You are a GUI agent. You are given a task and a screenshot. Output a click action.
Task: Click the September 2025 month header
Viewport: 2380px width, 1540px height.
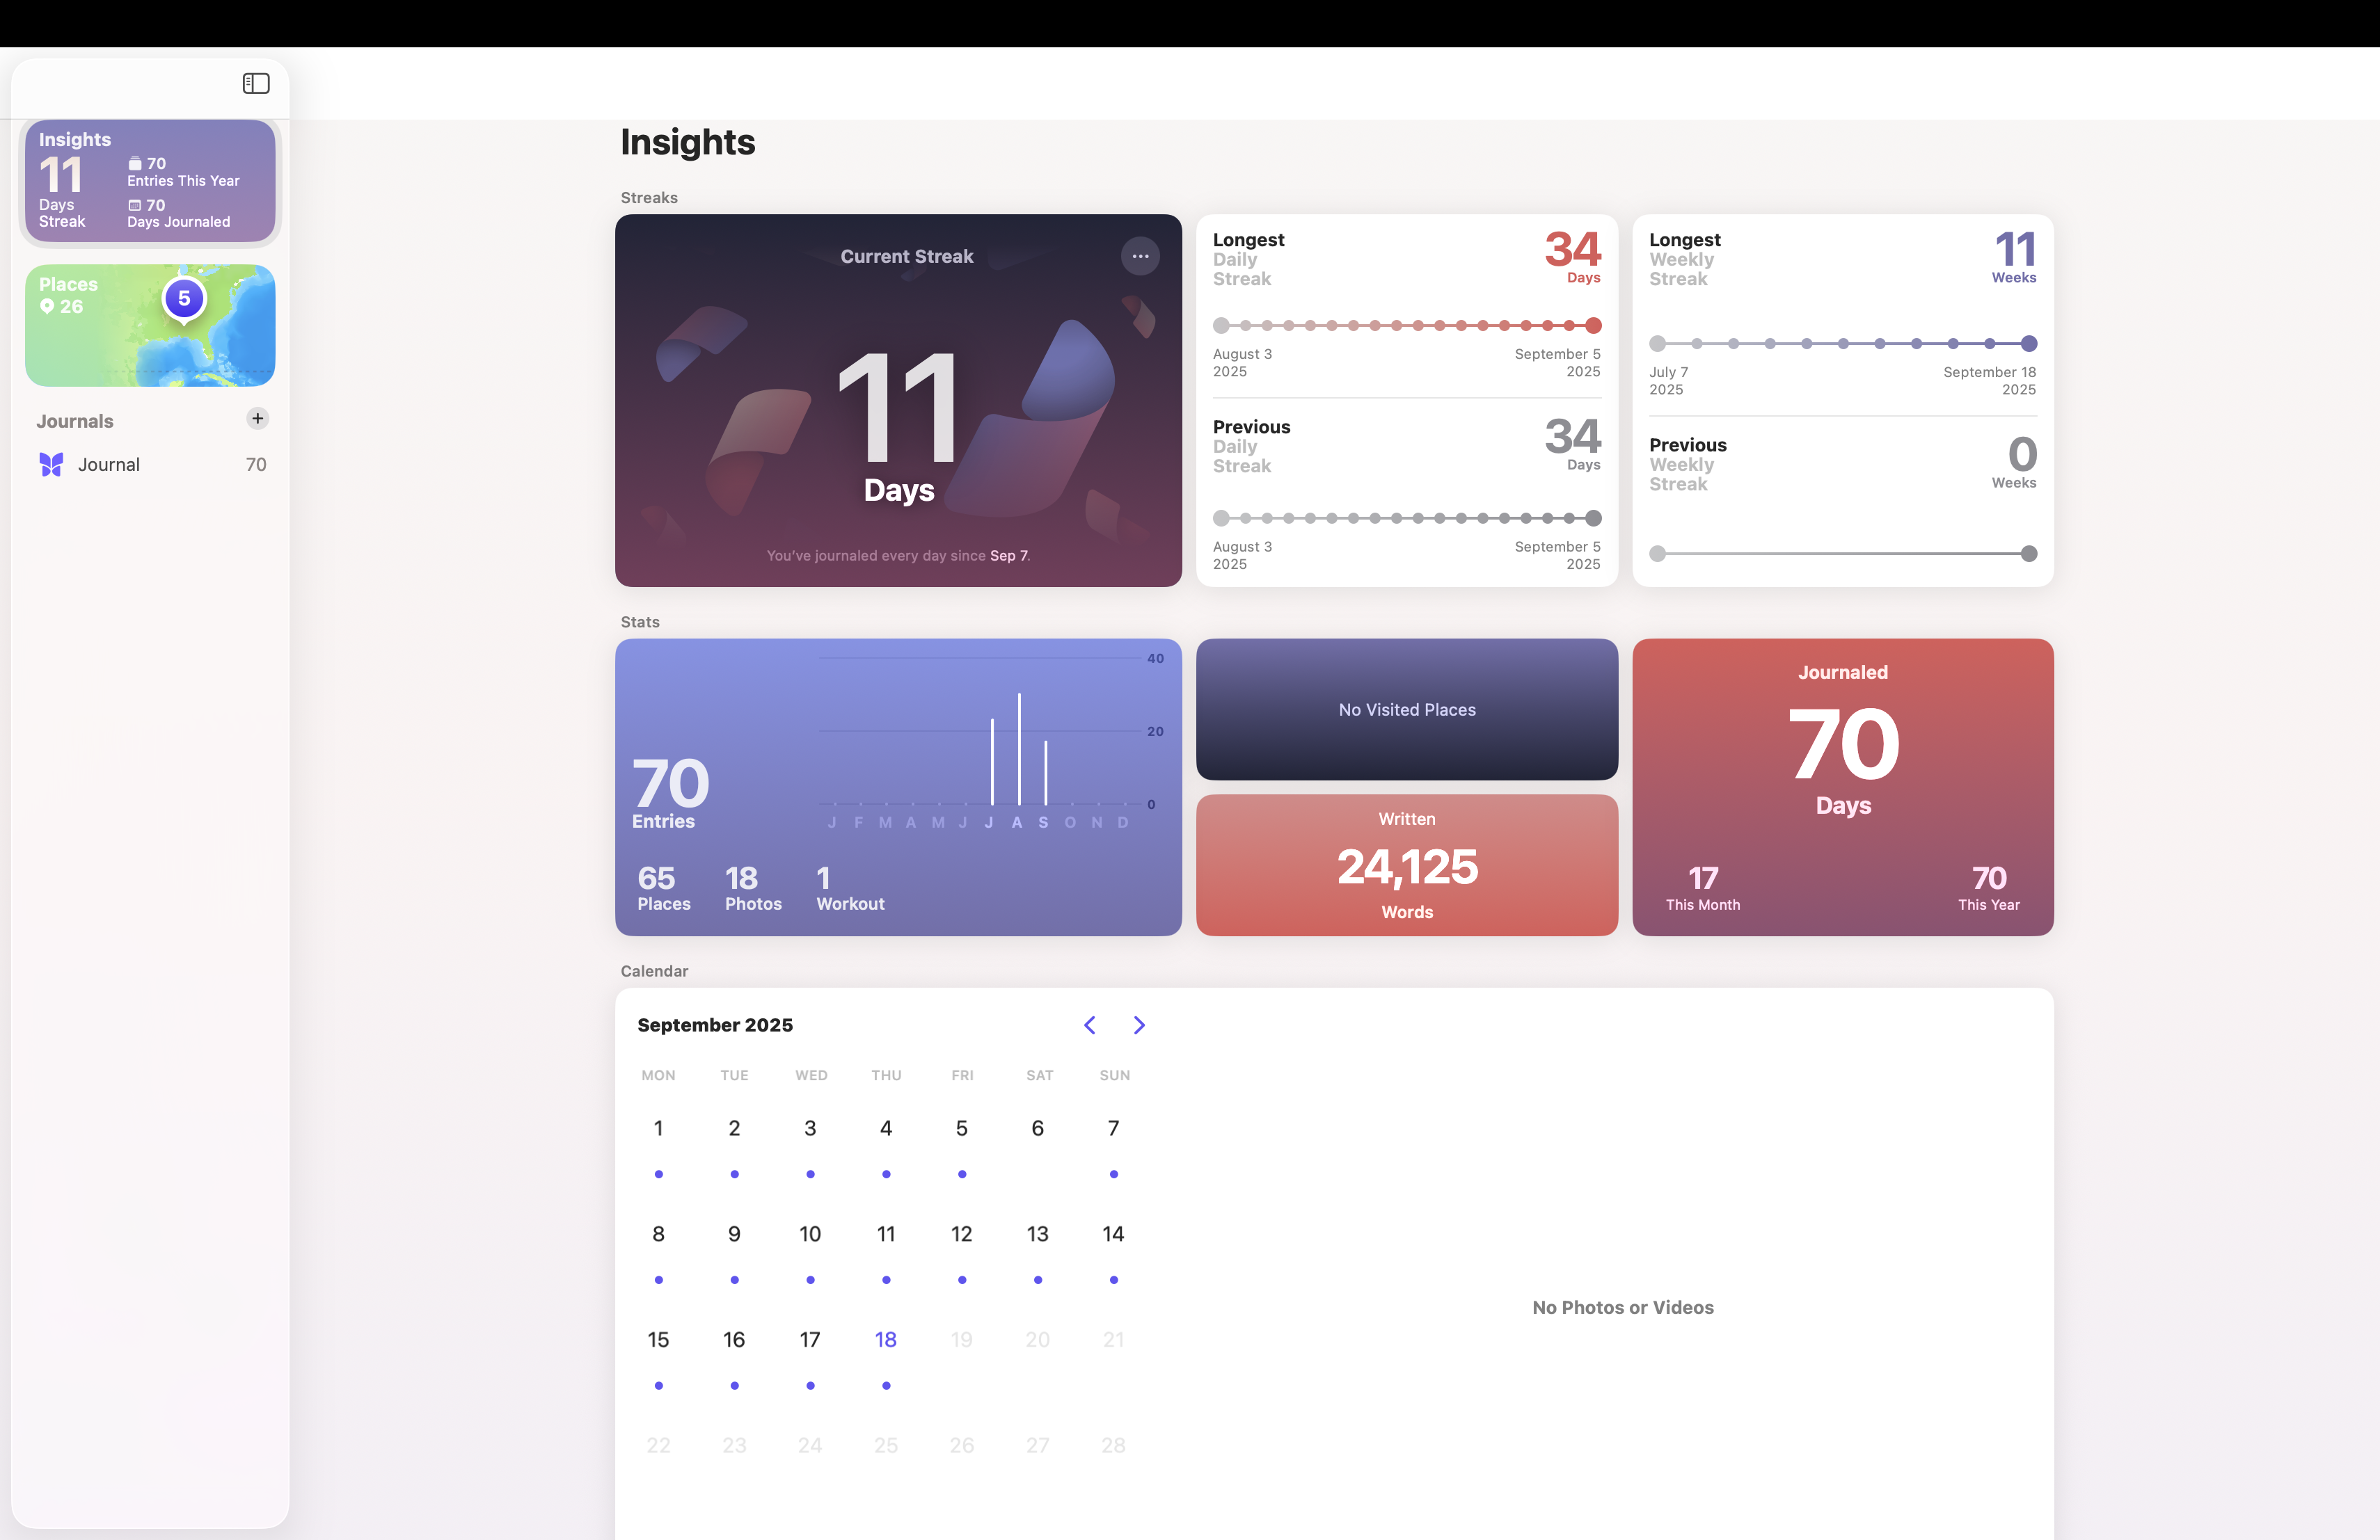[714, 1025]
